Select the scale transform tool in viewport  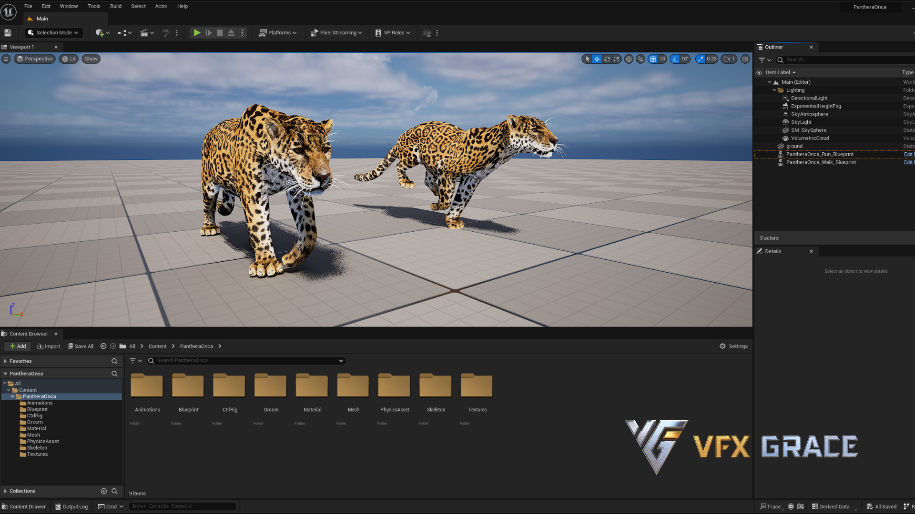point(617,59)
